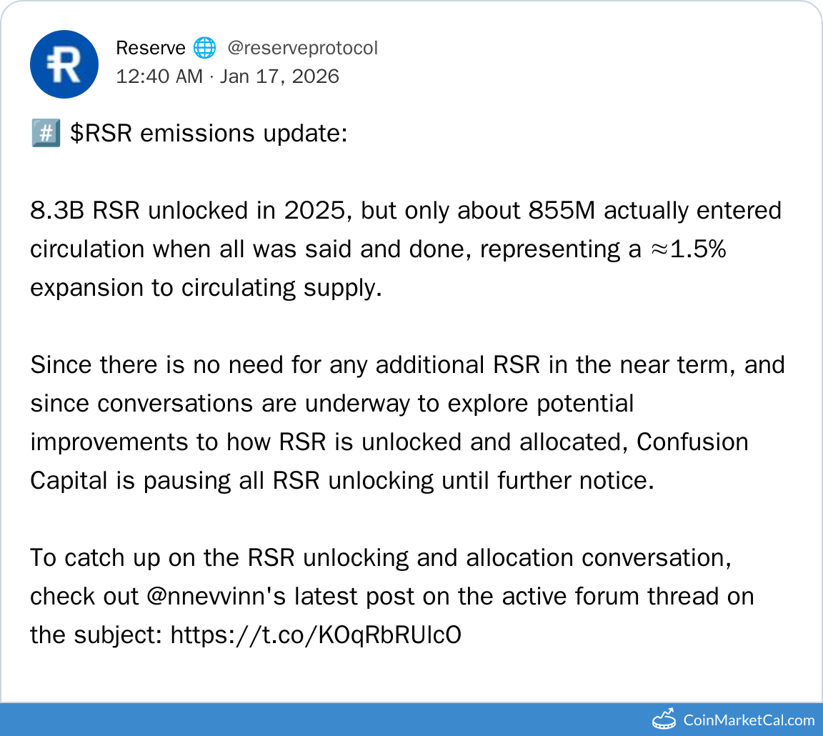Click the CoinMarketCal logo icon
823x736 pixels.
(663, 719)
